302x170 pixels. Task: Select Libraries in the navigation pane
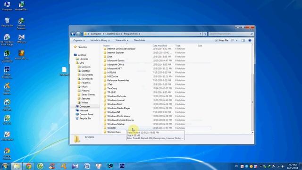tap(82, 59)
